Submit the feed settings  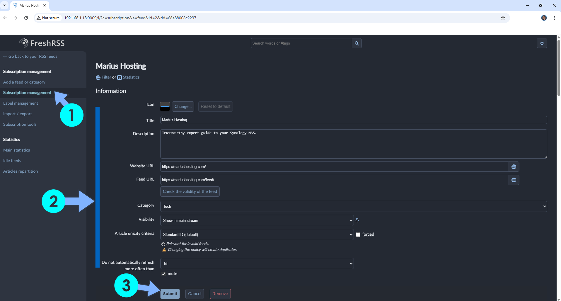pyautogui.click(x=170, y=294)
